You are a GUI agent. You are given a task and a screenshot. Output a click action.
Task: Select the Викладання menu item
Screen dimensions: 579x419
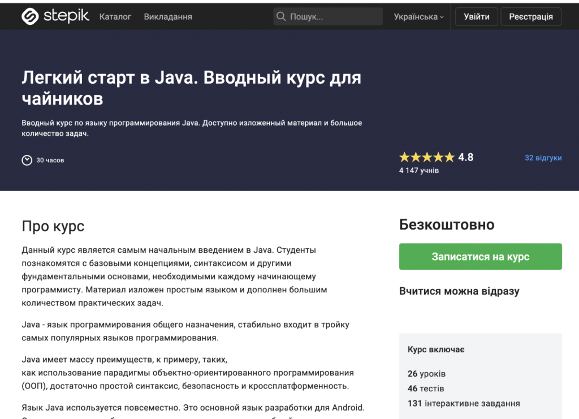(x=167, y=16)
